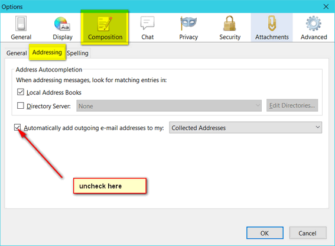335x246 pixels.
Task: Select the Composition notepad icon
Action: tap(105, 24)
